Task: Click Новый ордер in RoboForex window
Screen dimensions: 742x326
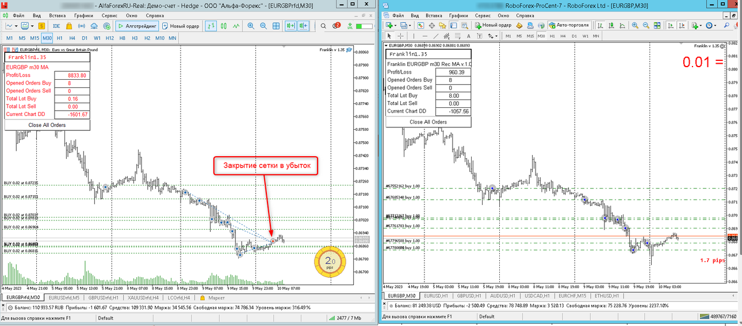Action: click(492, 25)
